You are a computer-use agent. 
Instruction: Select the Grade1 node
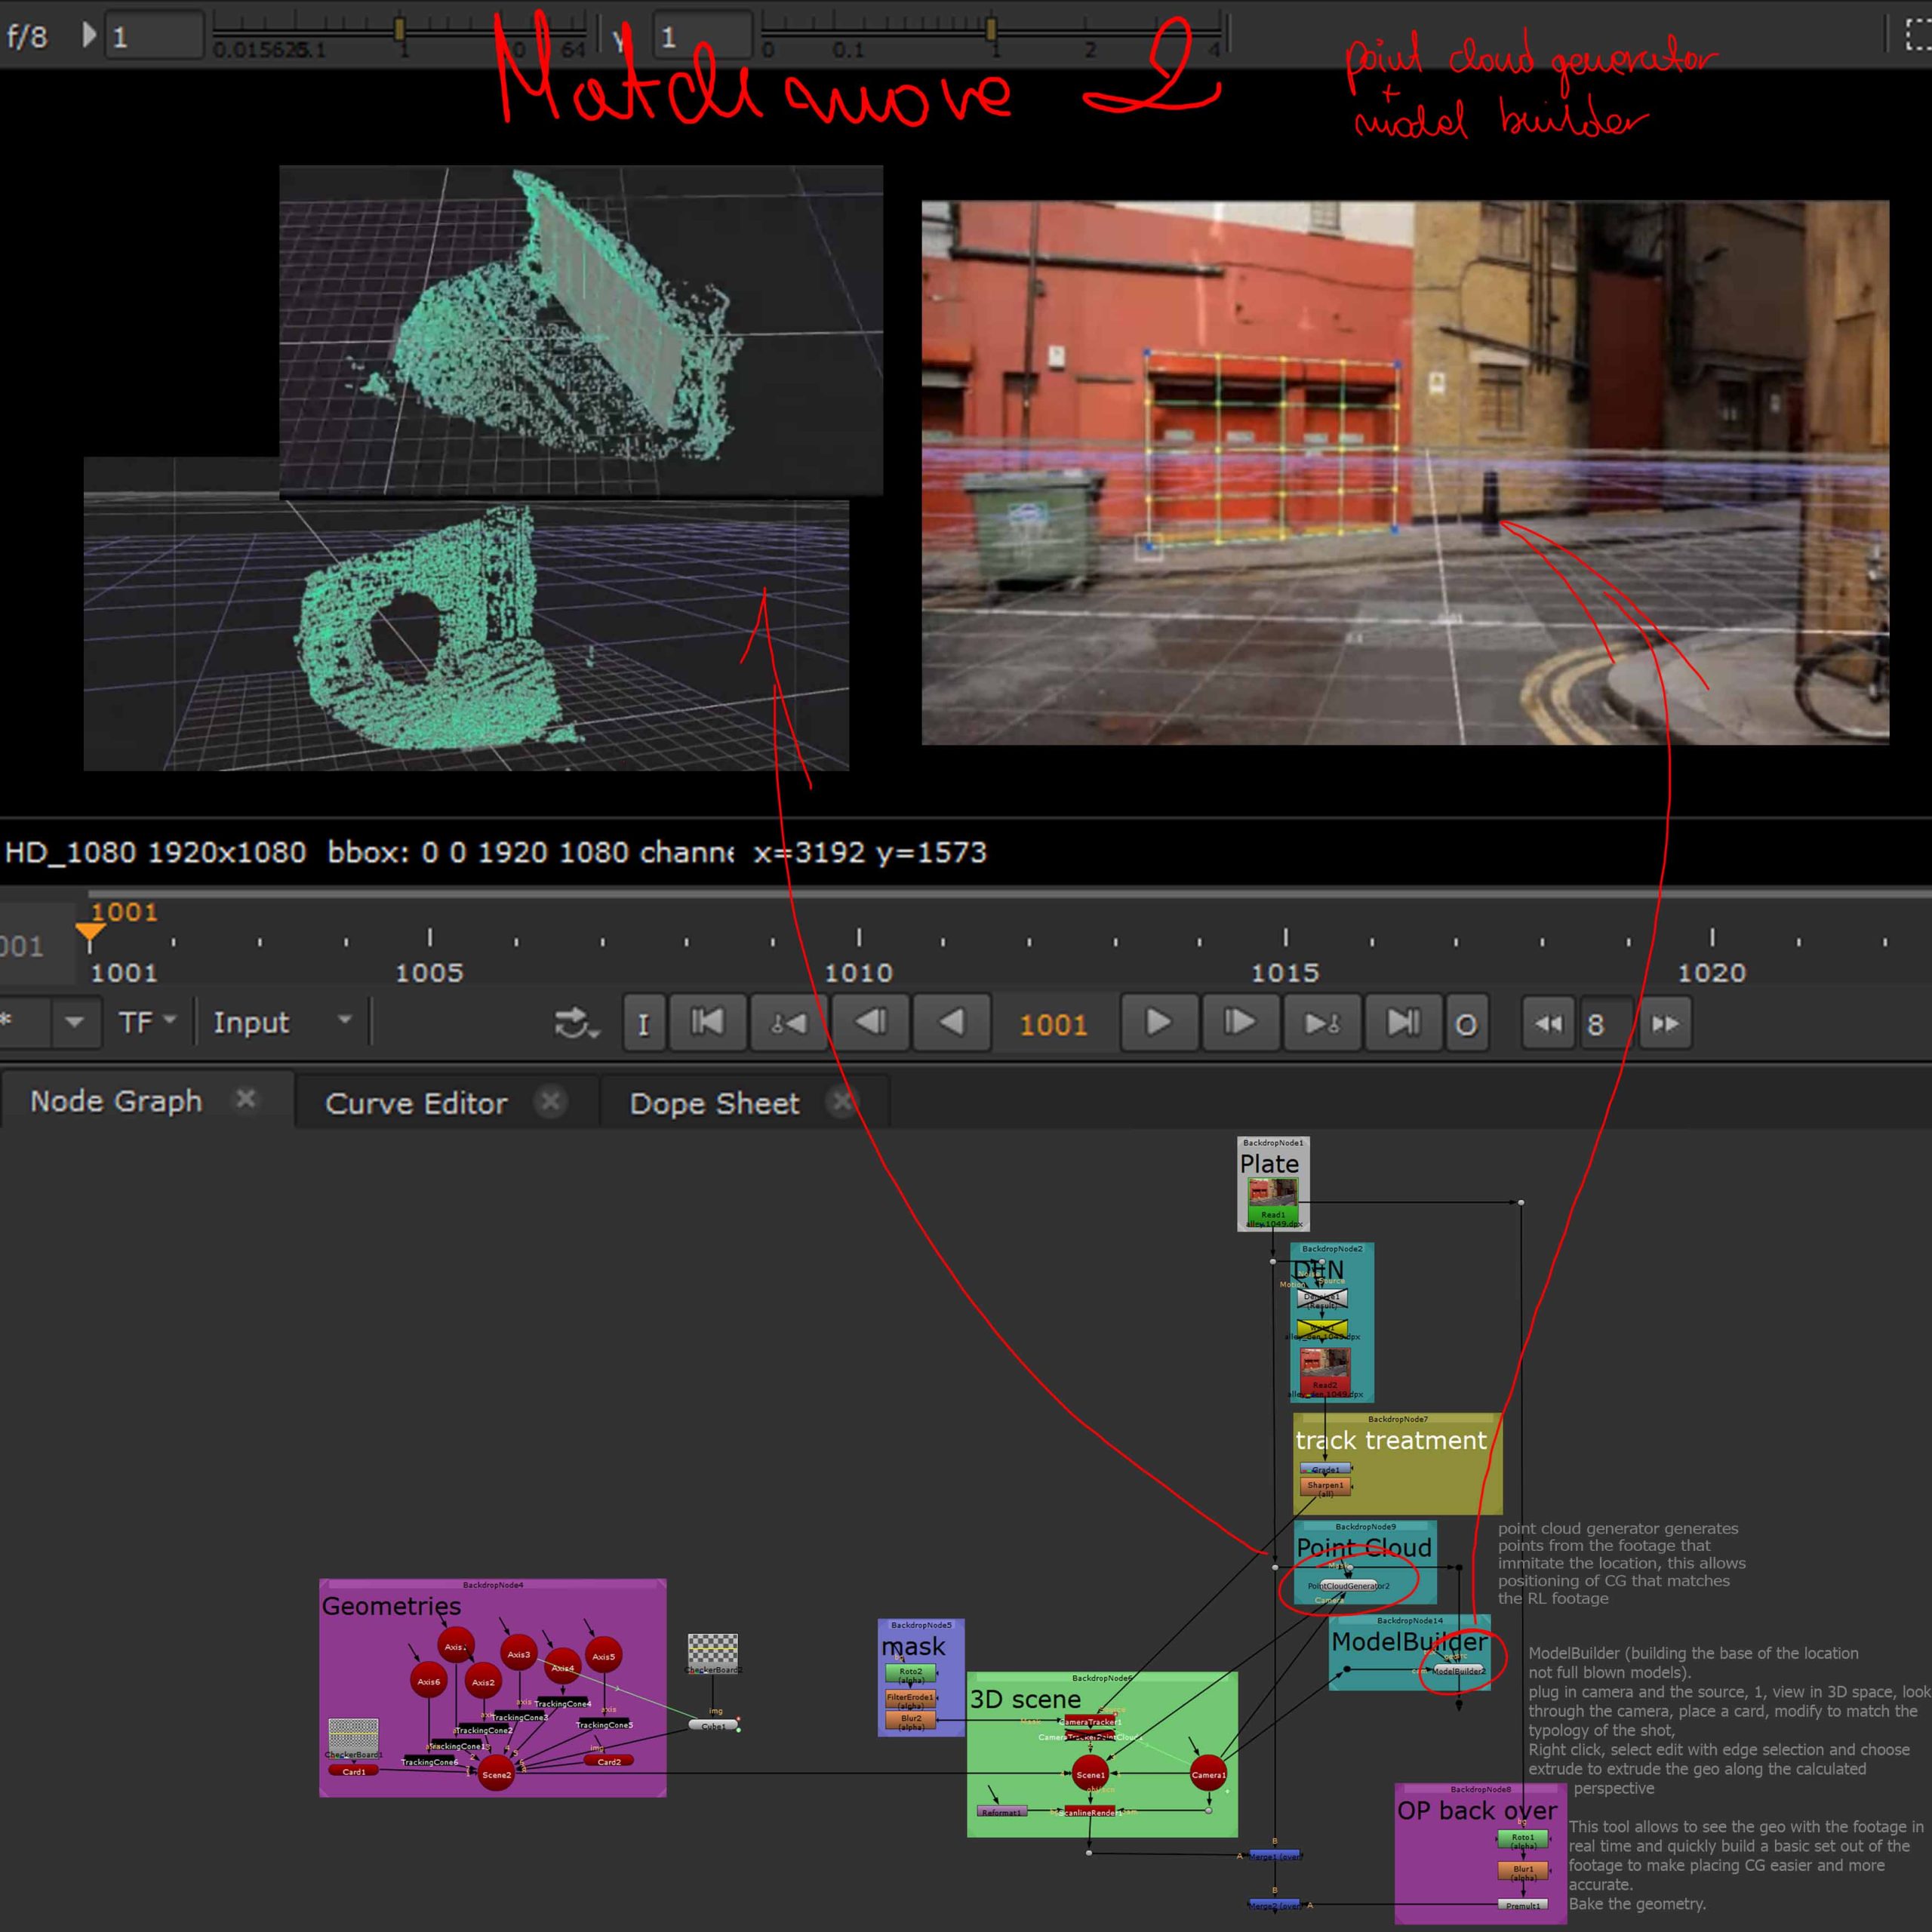click(x=1325, y=1469)
